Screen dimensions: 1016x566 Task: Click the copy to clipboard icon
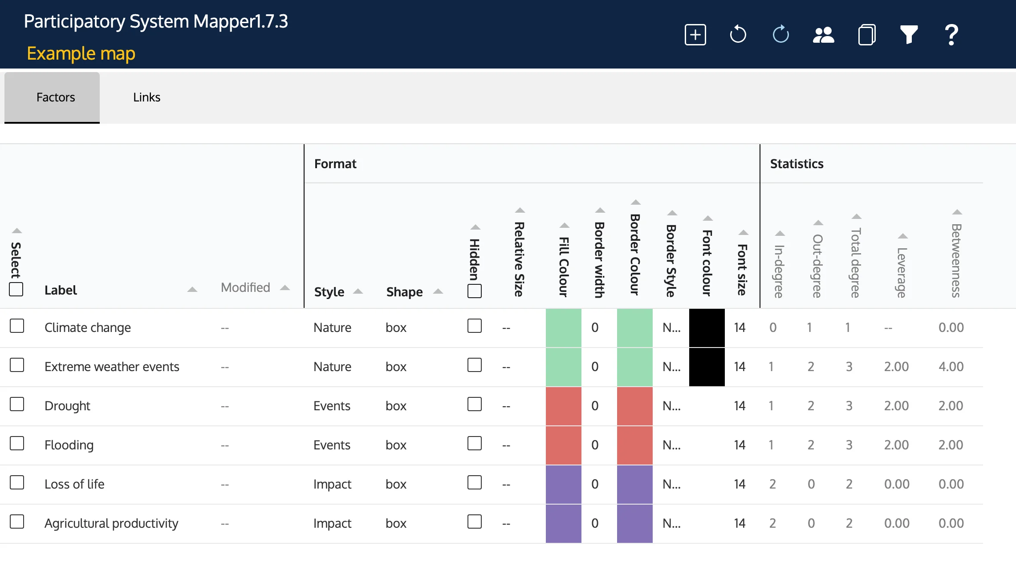tap(866, 34)
